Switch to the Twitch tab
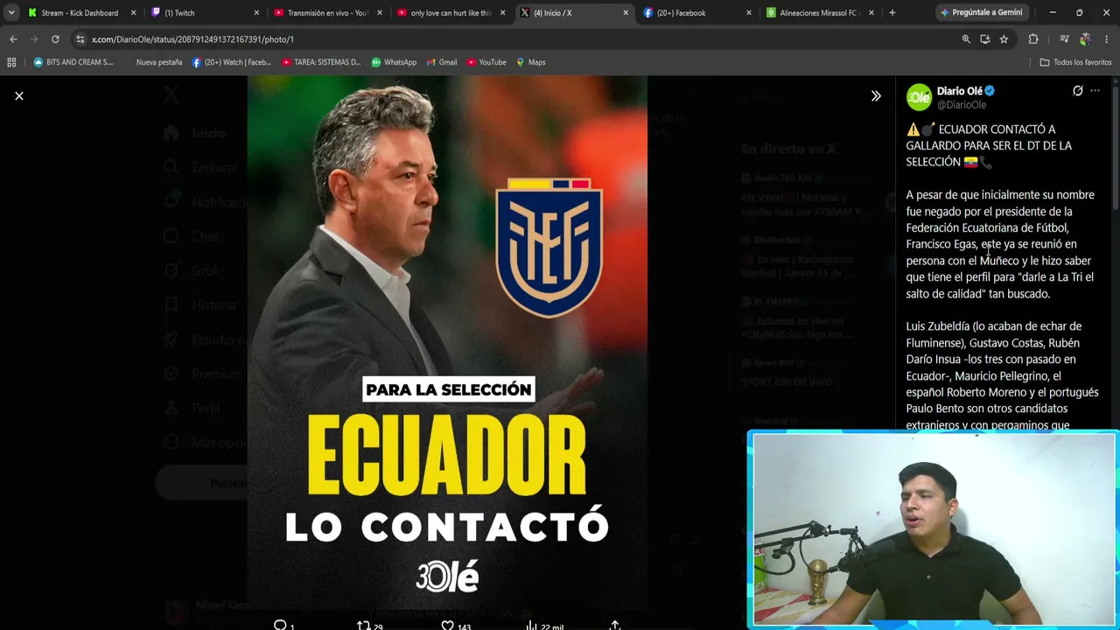Image resolution: width=1120 pixels, height=630 pixels. coord(205,13)
